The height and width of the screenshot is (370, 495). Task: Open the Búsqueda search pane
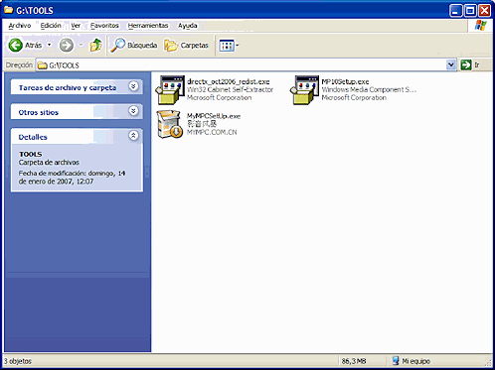pyautogui.click(x=134, y=45)
